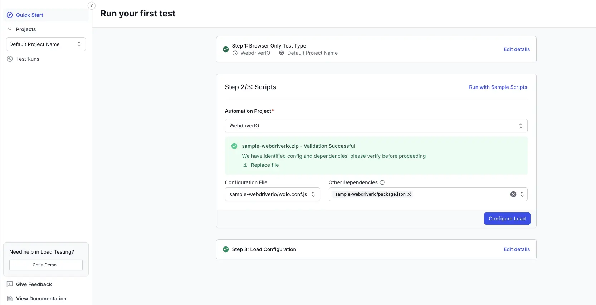Image resolution: width=596 pixels, height=305 pixels.
Task: Edit details for Step 3 Load Configuration
Action: 517,249
